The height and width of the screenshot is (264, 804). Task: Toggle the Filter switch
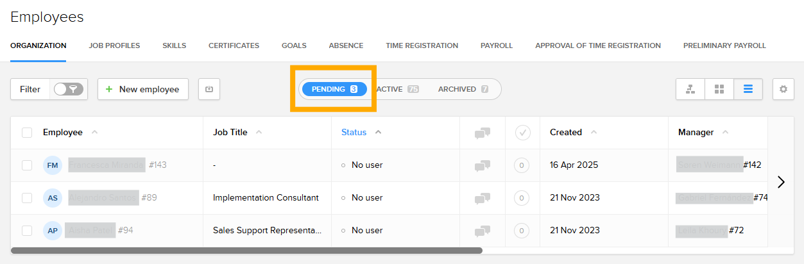click(67, 89)
